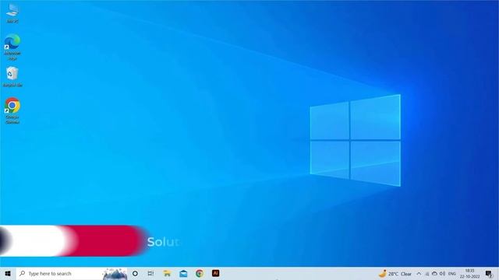Open the network status tray icon
This screenshot has width=499, height=280.
(427, 274)
